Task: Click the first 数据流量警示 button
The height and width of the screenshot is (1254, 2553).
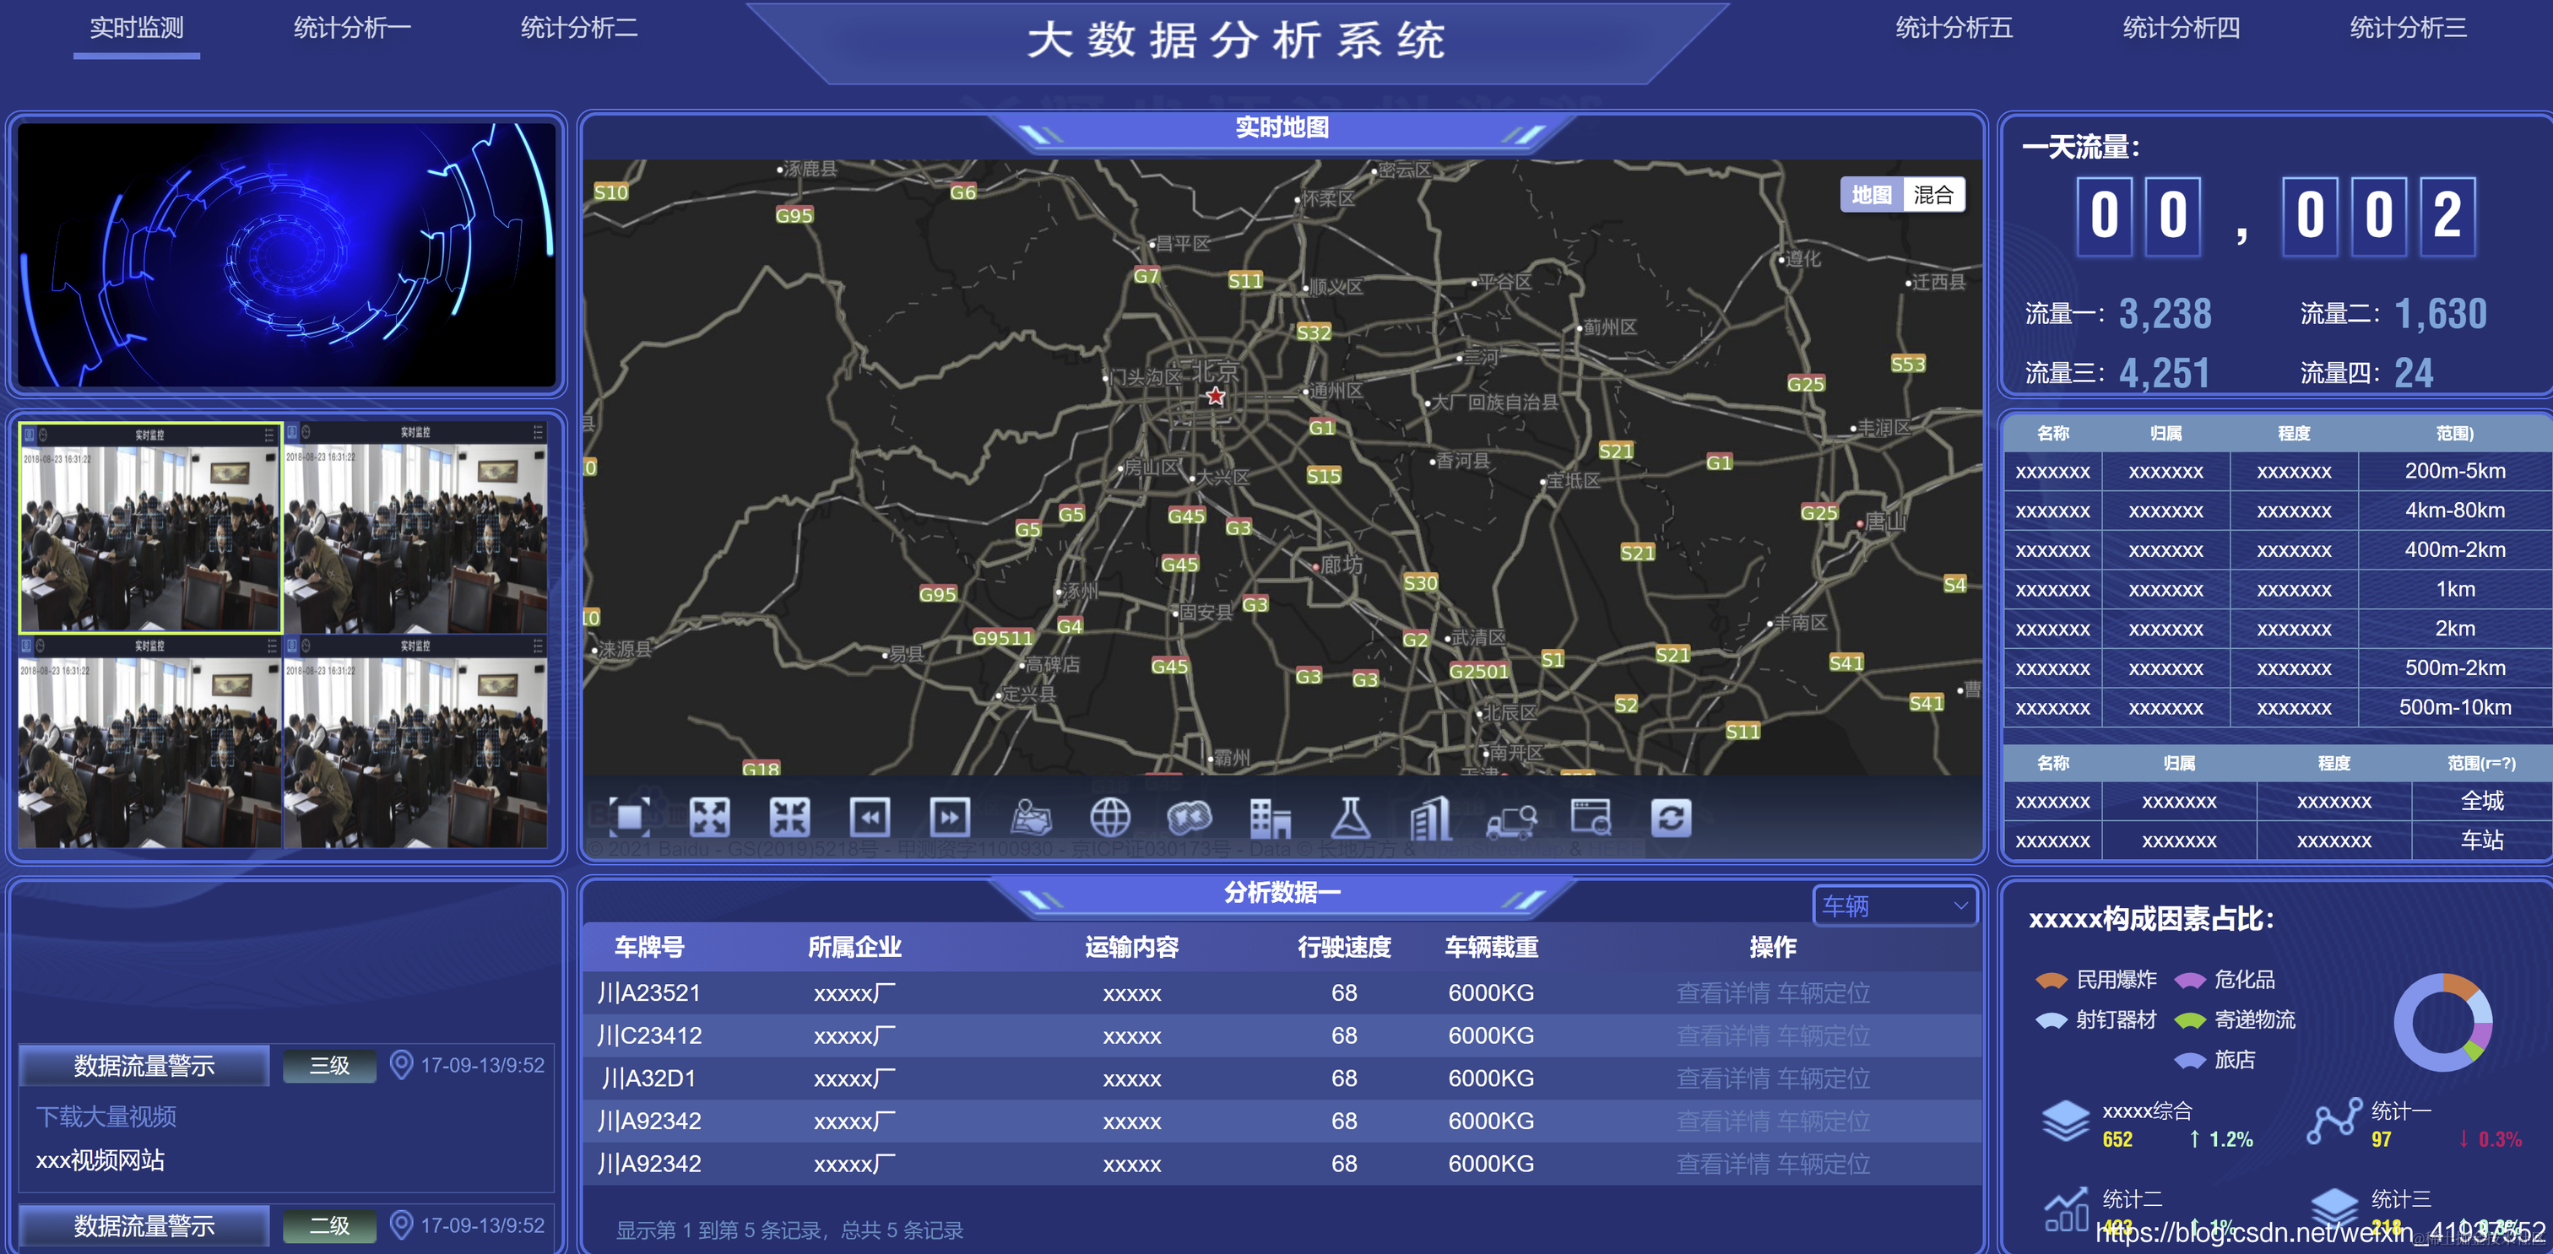Action: pyautogui.click(x=144, y=1066)
